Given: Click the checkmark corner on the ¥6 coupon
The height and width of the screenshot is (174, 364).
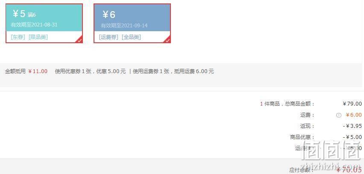Looking at the screenshot, I should 167,40.
